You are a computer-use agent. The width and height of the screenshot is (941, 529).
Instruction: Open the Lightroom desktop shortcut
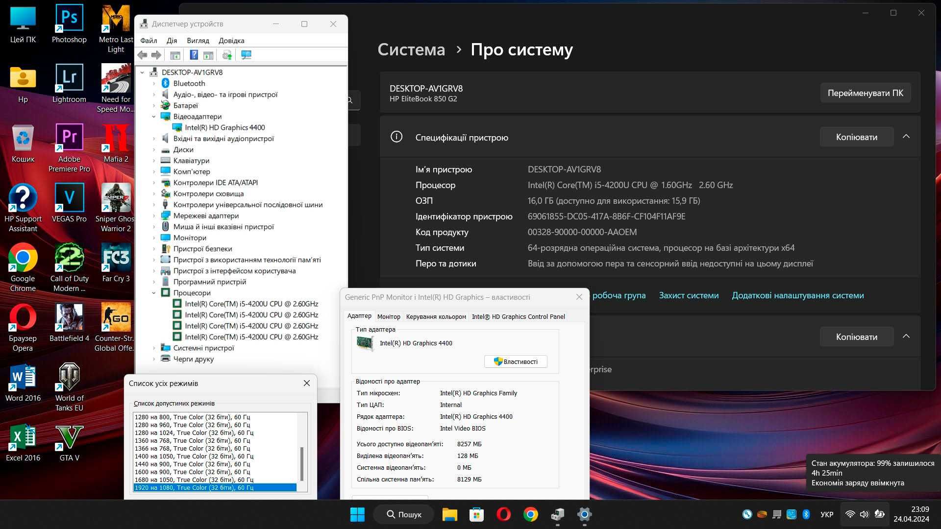[x=69, y=84]
